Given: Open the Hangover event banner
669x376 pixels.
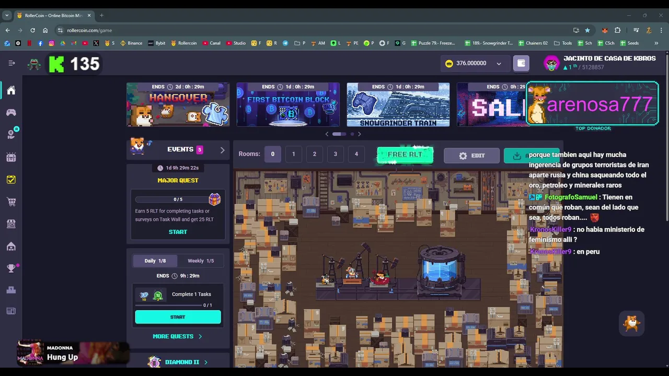Looking at the screenshot, I should (178, 104).
